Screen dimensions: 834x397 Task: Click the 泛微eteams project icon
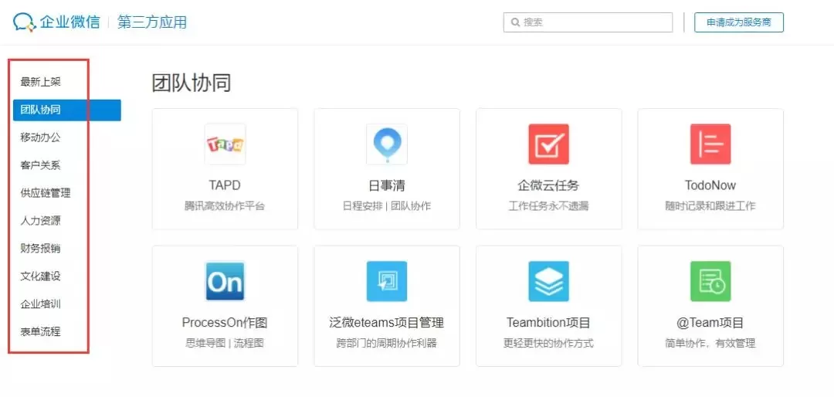click(387, 281)
